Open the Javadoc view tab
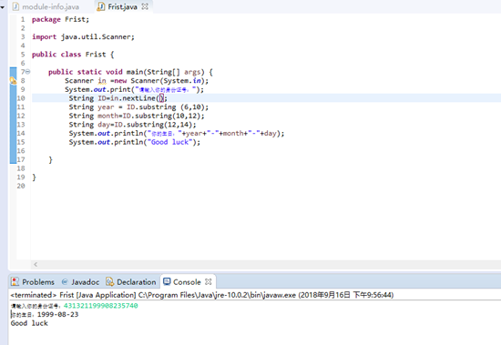The width and height of the screenshot is (501, 345). tap(80, 282)
